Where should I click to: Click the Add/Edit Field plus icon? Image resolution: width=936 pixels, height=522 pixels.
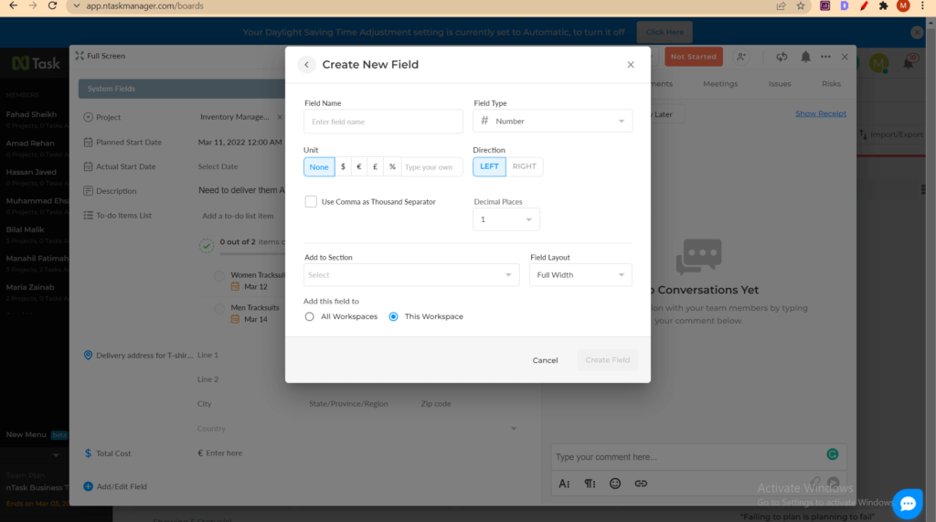point(89,486)
